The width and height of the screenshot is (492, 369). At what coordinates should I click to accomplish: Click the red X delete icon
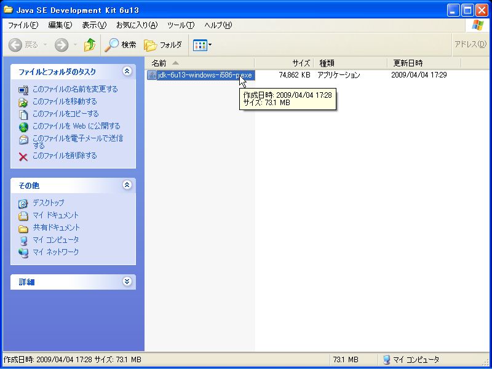click(23, 157)
